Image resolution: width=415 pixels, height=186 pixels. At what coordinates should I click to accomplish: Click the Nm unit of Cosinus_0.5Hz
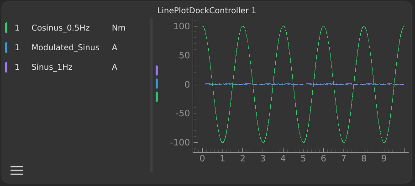coord(118,28)
